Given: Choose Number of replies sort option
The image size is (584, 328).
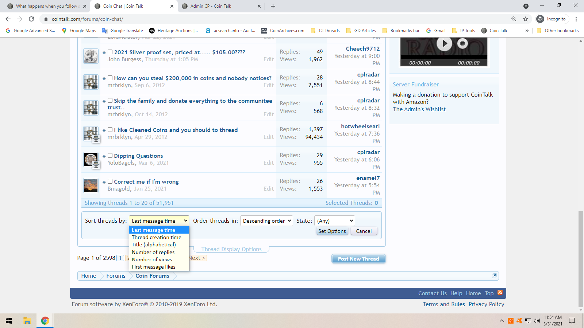Looking at the screenshot, I should click(159, 252).
